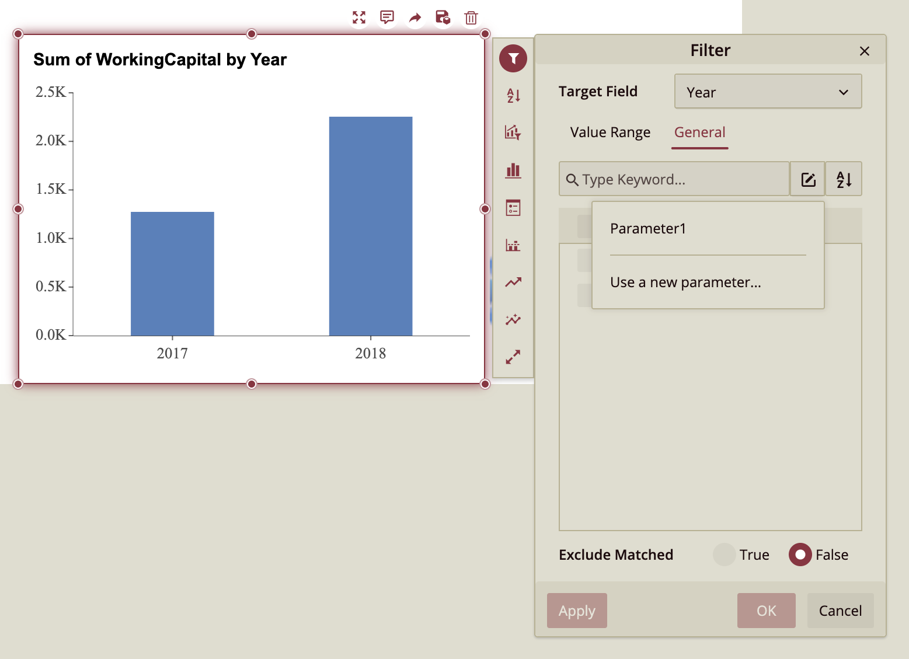This screenshot has width=909, height=659.
Task: Sort filter values with the A-Z icon
Action: 843,179
